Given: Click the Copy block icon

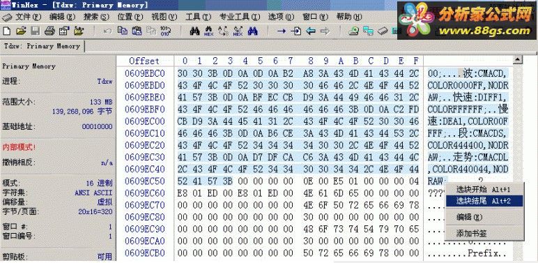Looking at the screenshot, I should (x=123, y=31).
